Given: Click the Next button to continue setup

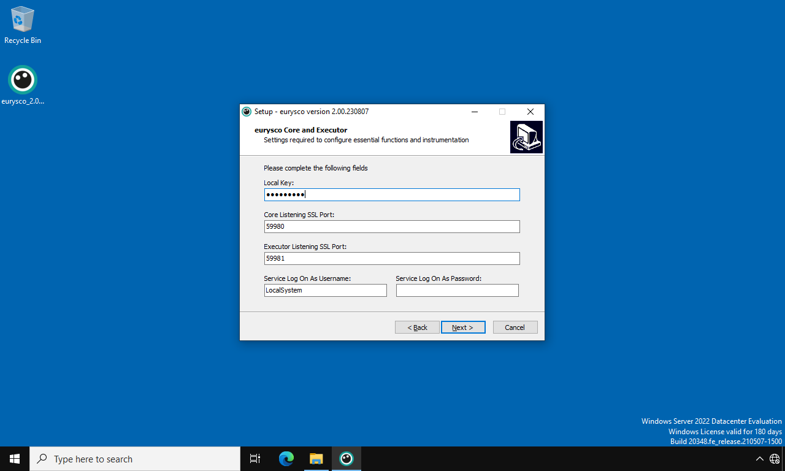Looking at the screenshot, I should [x=463, y=327].
